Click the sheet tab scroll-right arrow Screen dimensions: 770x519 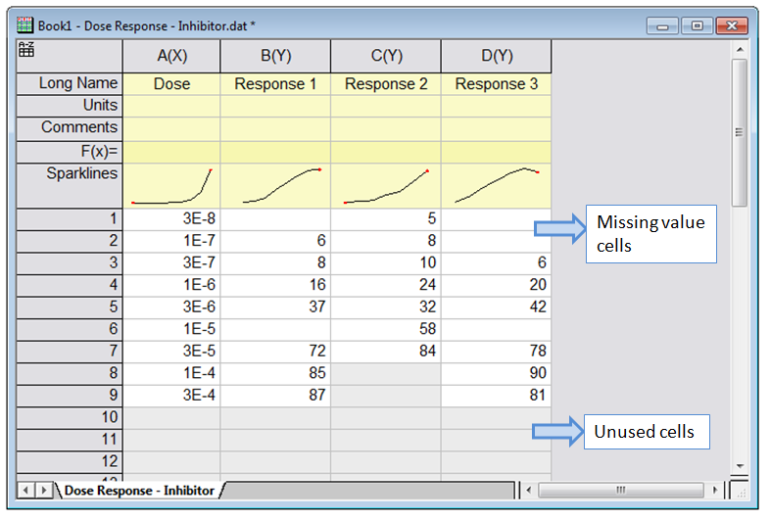43,489
